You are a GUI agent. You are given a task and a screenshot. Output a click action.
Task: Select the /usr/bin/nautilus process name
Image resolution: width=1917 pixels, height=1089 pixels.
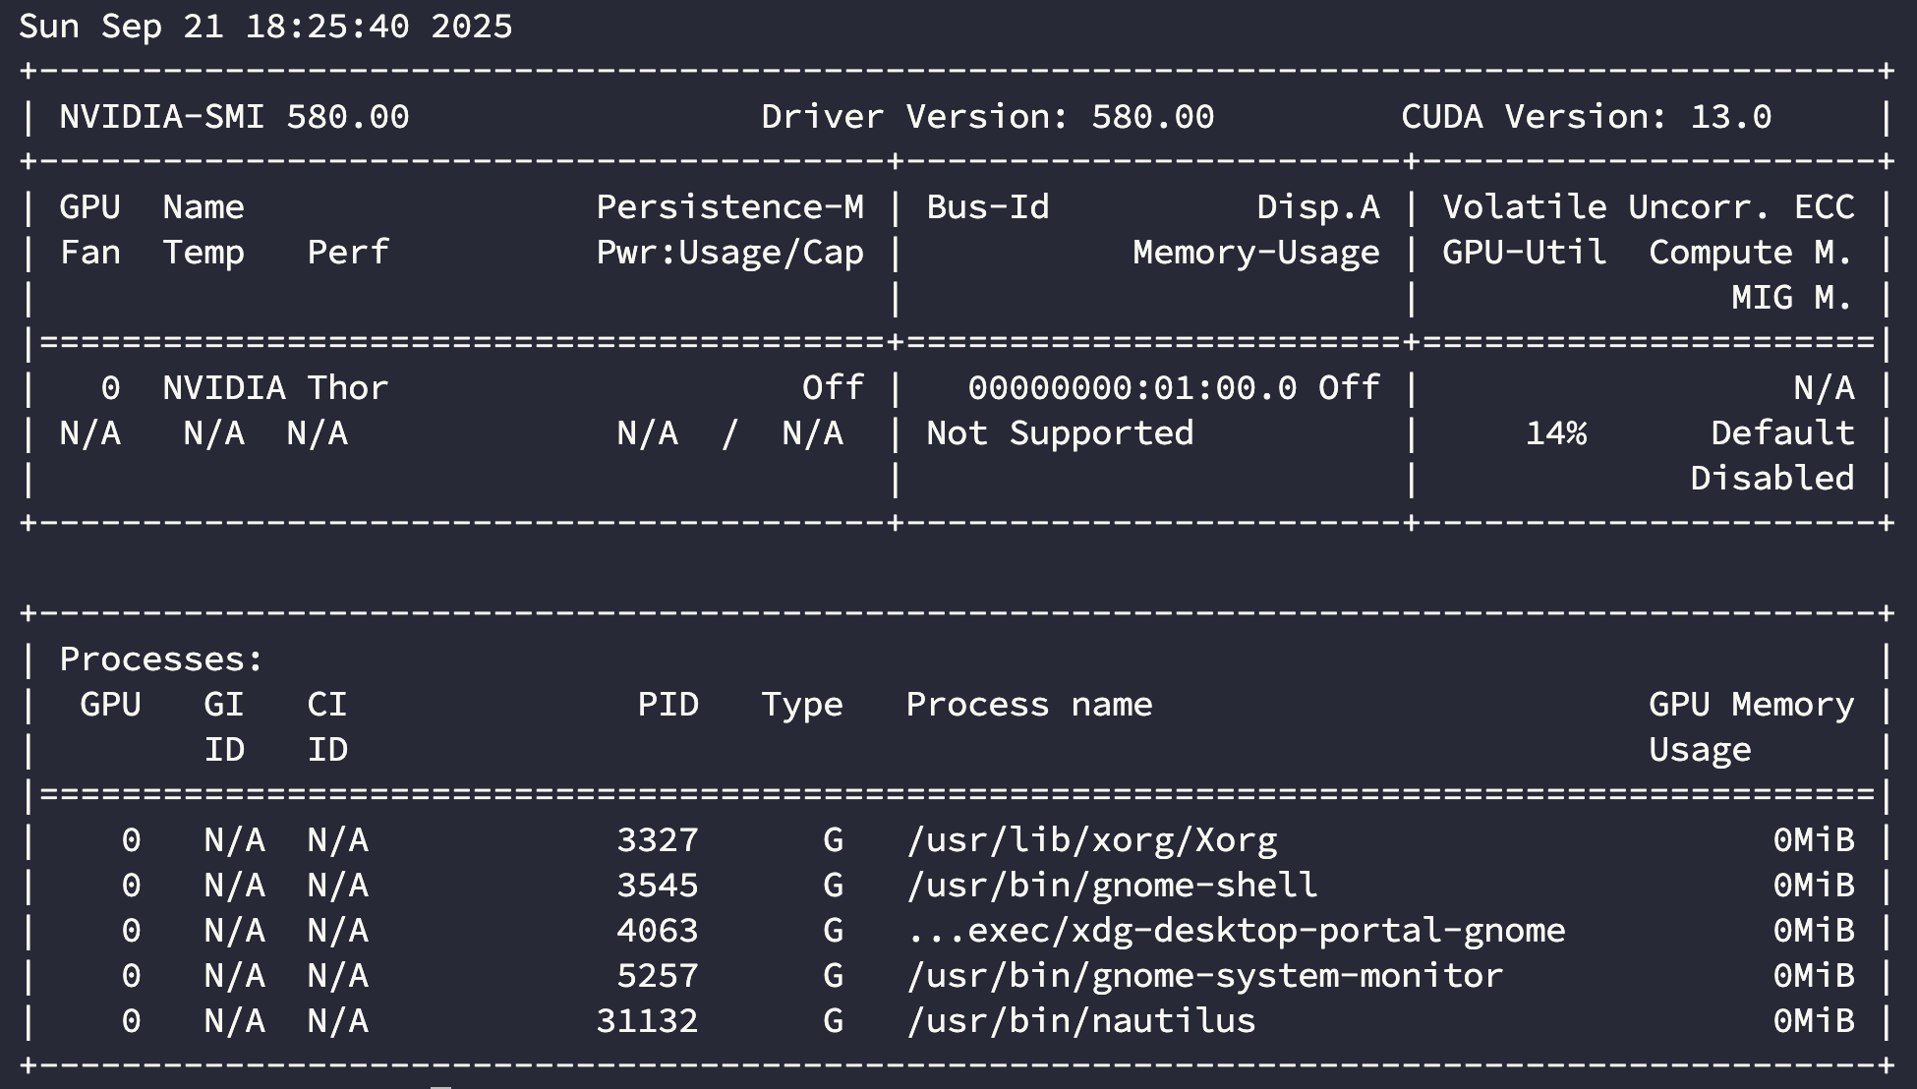[1080, 1022]
